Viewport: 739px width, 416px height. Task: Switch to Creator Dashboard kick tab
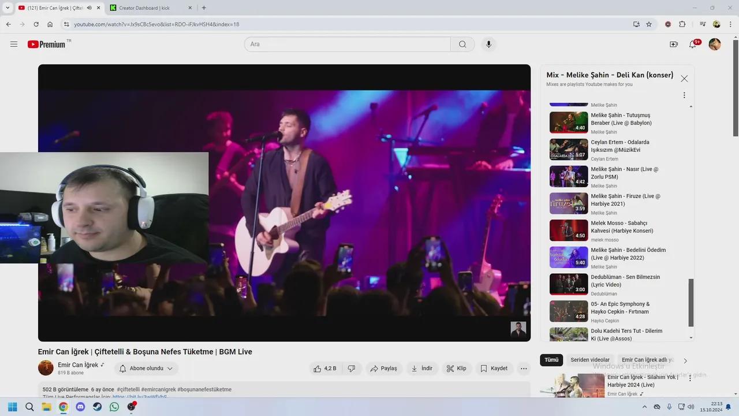[144, 8]
